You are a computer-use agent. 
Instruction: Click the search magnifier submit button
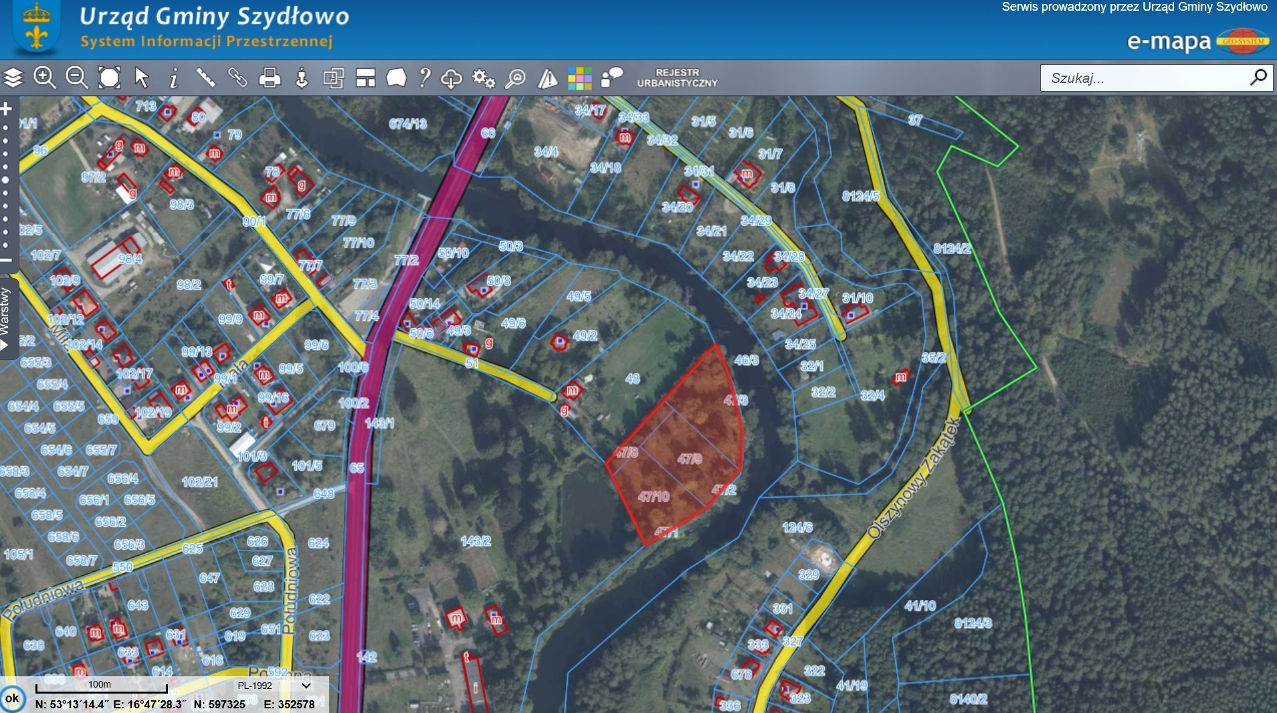(x=1258, y=78)
